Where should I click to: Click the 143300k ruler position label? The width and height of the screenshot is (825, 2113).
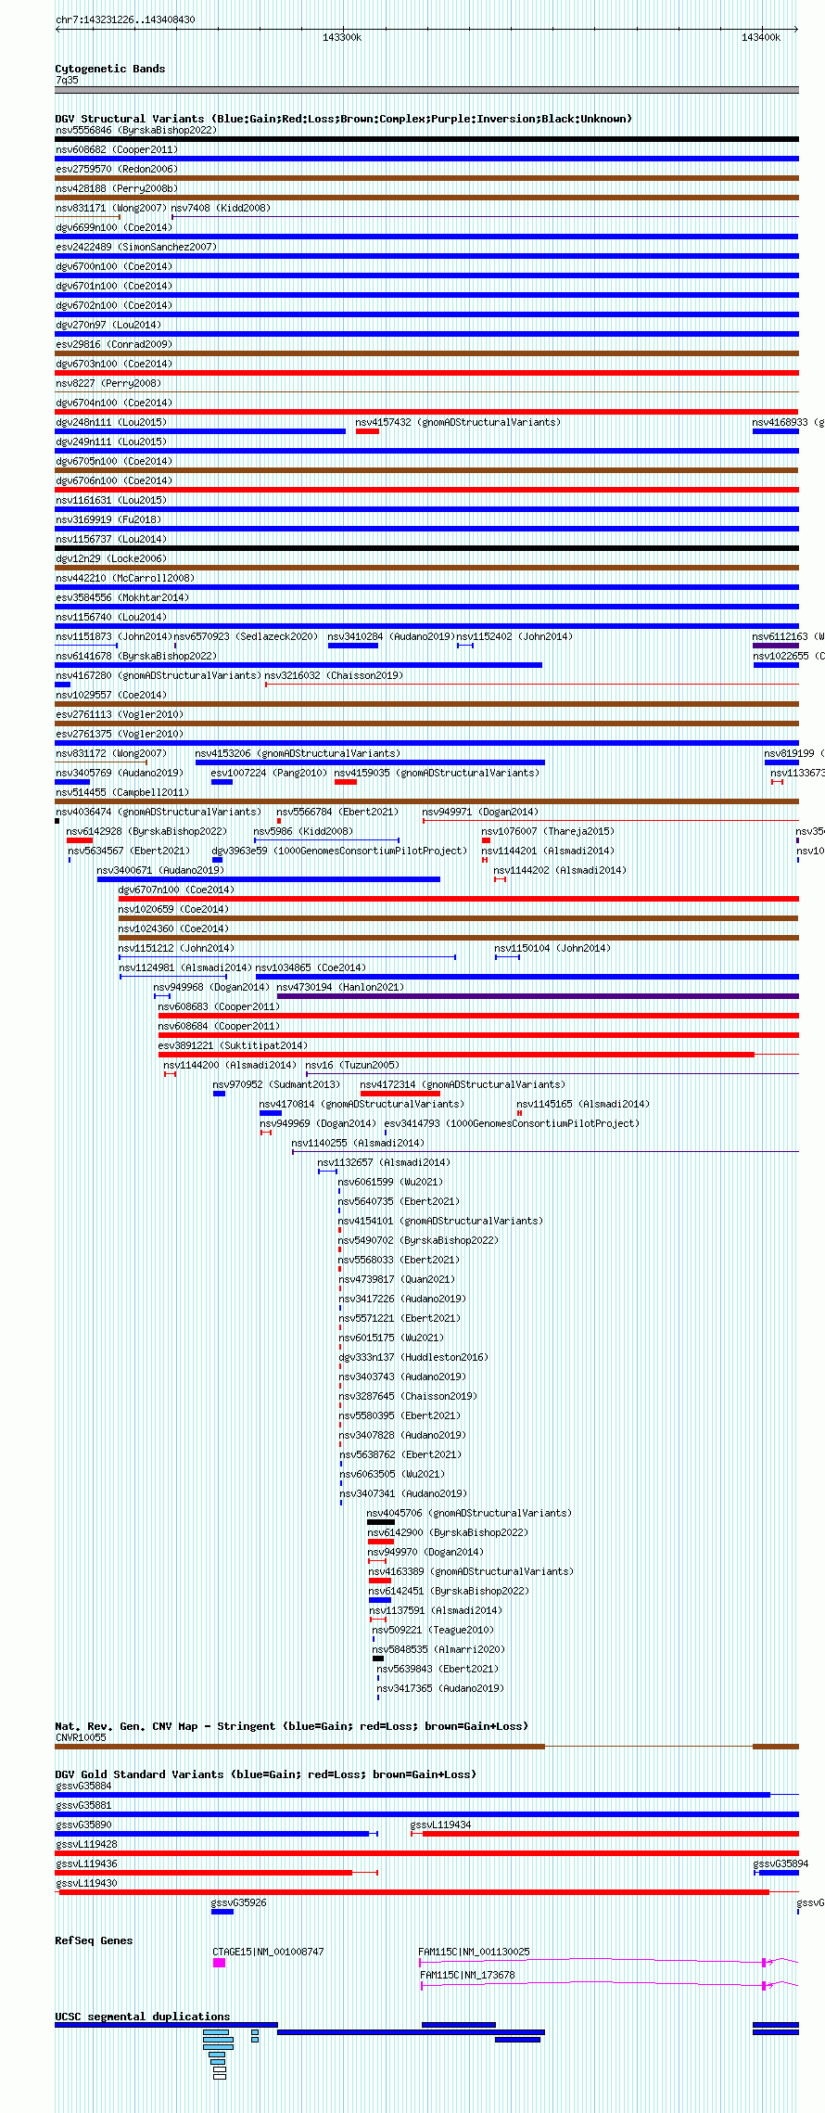(x=342, y=37)
